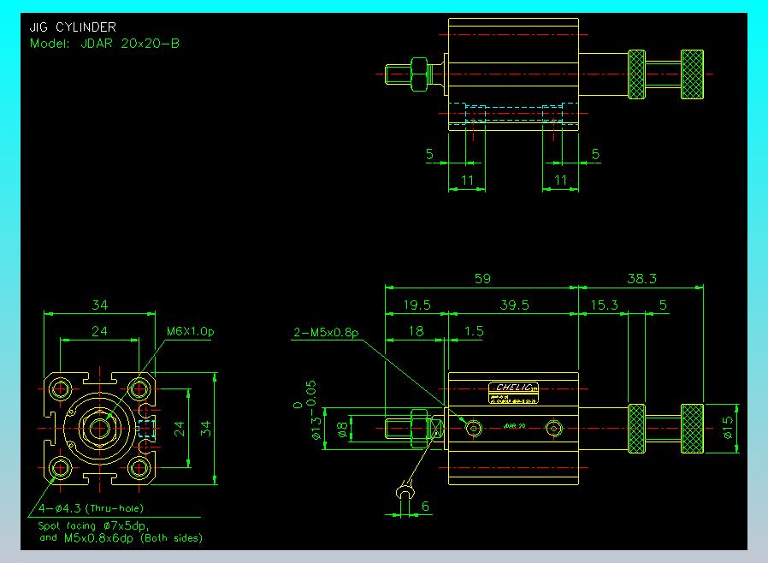Select the 18 dimension value
Image resolution: width=768 pixels, height=563 pixels.
click(x=416, y=331)
